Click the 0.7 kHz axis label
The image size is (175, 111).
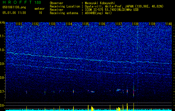coord(2,92)
